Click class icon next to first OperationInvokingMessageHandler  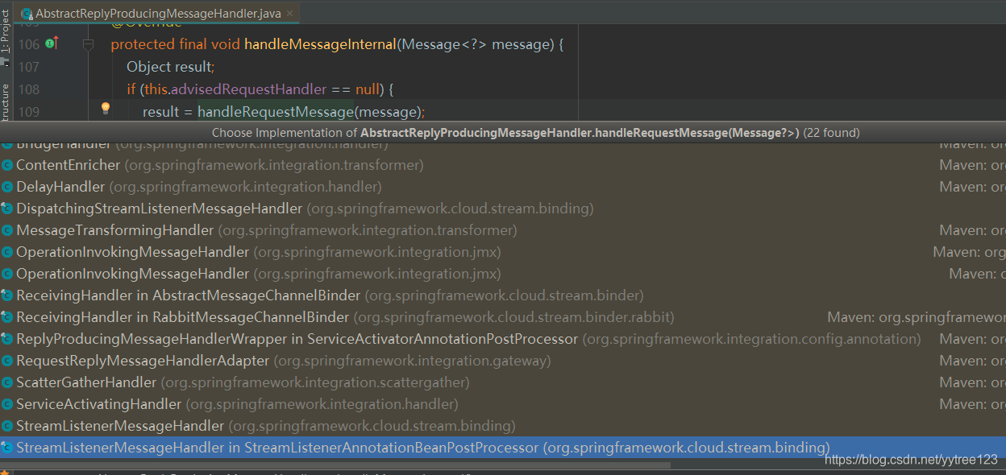click(x=6, y=252)
